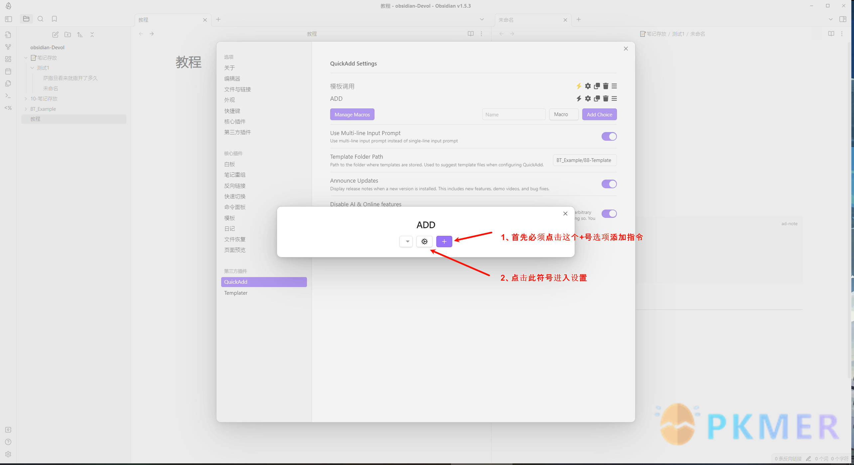Configure the 模板调用 choice gear icon
The width and height of the screenshot is (854, 465).
click(588, 86)
